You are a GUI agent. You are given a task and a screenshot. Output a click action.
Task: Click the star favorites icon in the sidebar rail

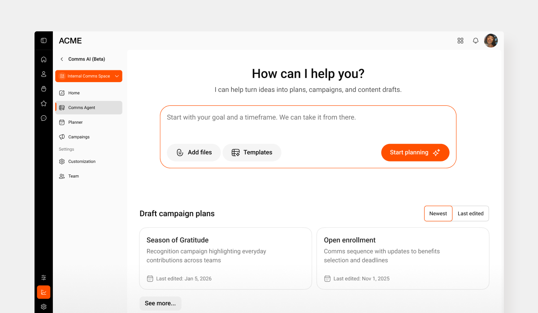coord(43,103)
